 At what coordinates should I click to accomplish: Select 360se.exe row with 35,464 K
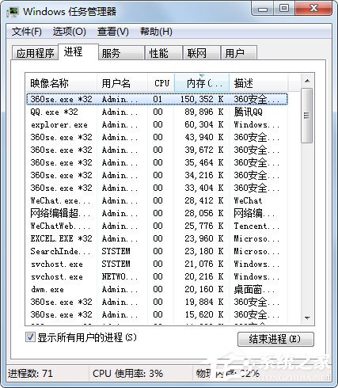157,162
